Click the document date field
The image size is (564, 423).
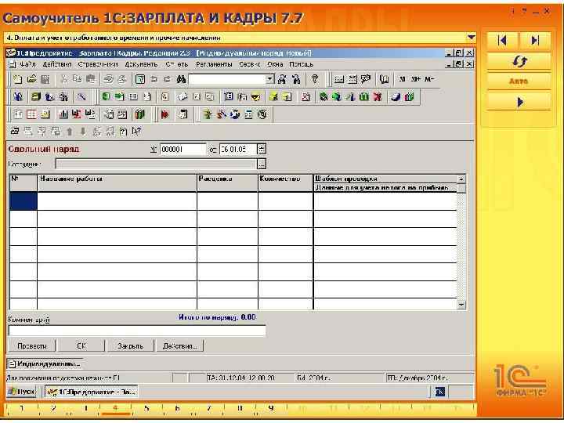pyautogui.click(x=238, y=150)
